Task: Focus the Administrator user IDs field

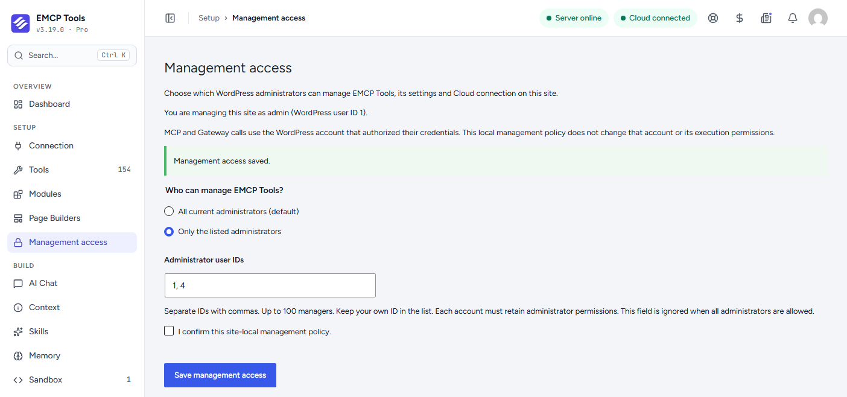Action: [270, 285]
